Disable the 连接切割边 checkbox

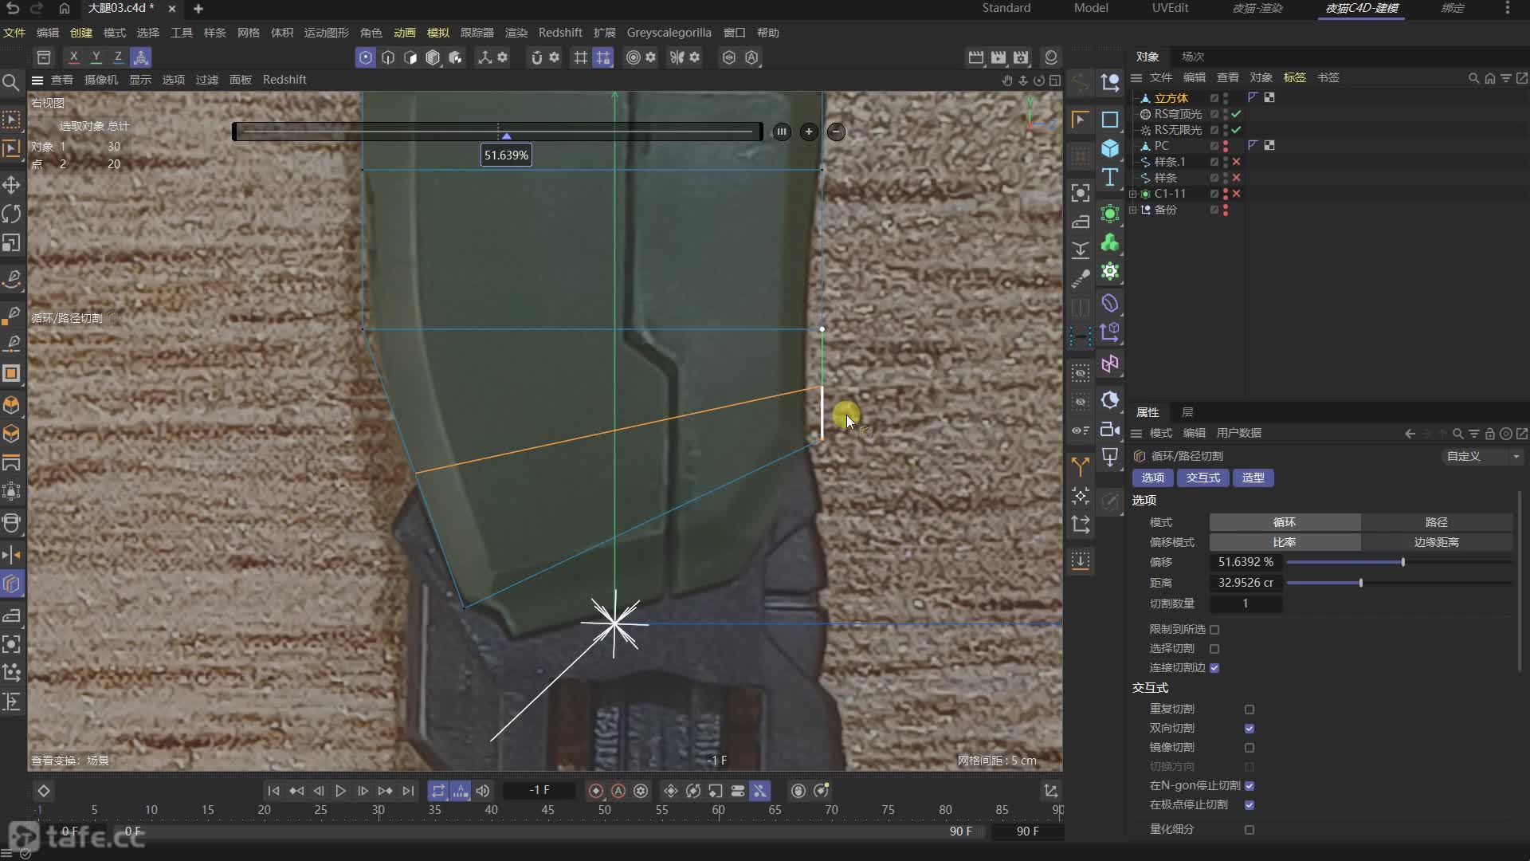(x=1214, y=668)
